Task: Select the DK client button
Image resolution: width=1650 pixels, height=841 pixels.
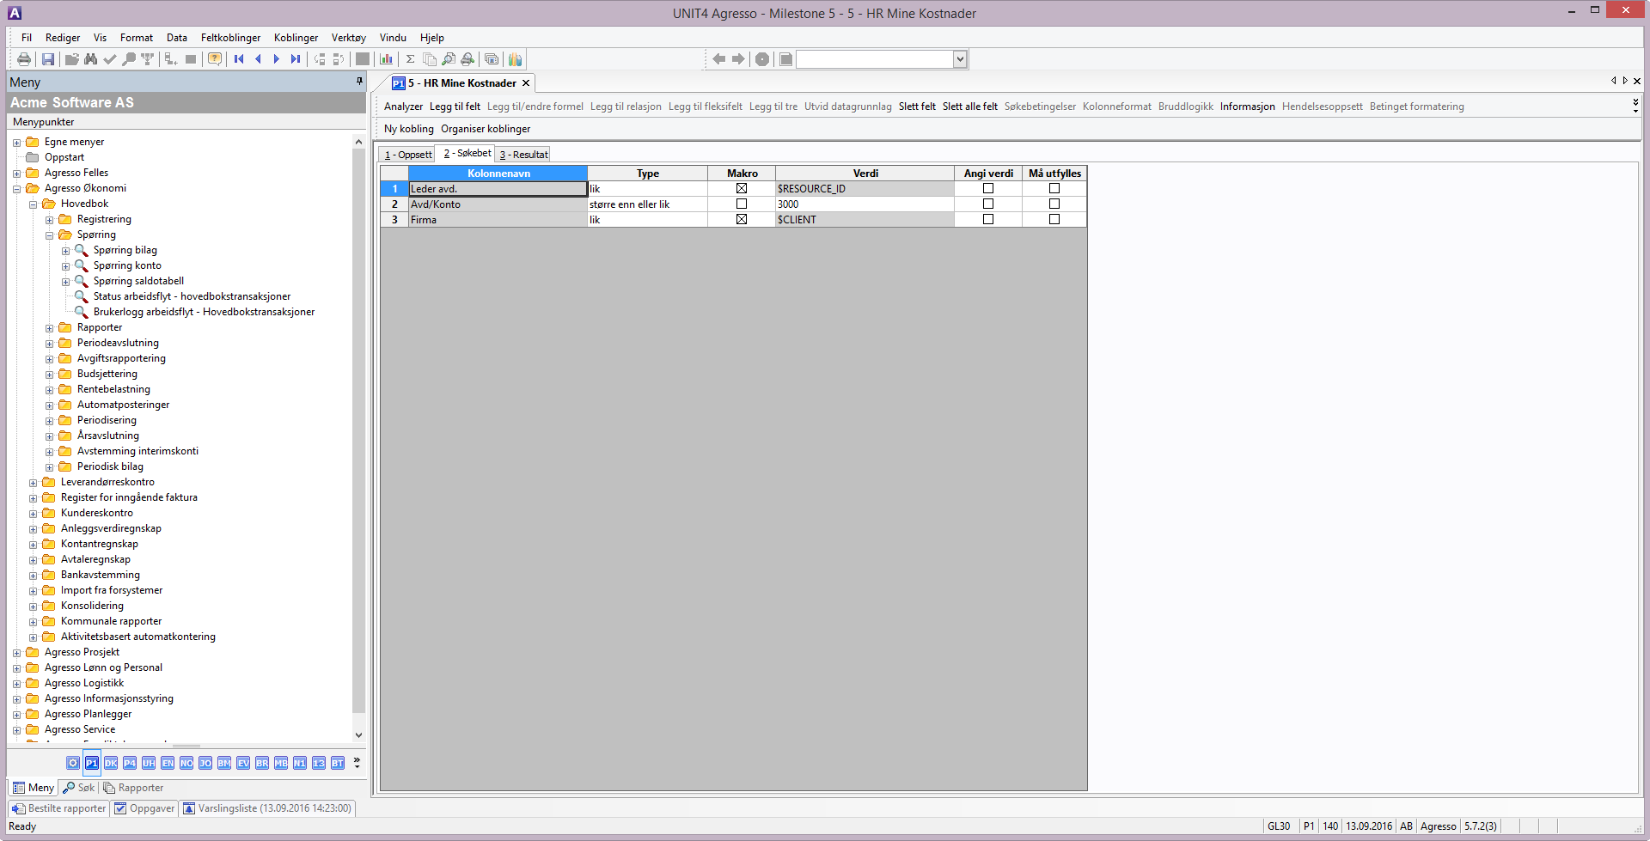Action: click(x=111, y=763)
